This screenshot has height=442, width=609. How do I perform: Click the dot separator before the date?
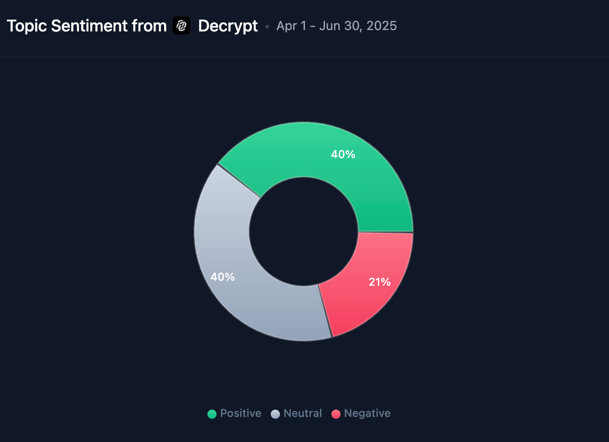[x=267, y=27]
